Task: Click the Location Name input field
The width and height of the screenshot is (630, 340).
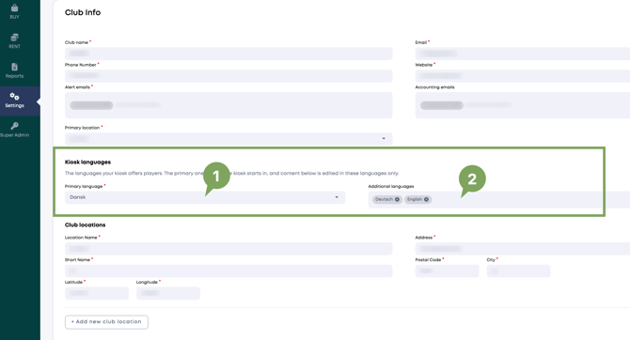Action: pyautogui.click(x=228, y=249)
